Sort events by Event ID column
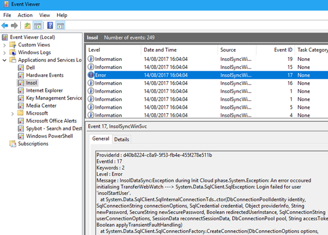Viewport: 328px width, 235px height. pyautogui.click(x=284, y=50)
